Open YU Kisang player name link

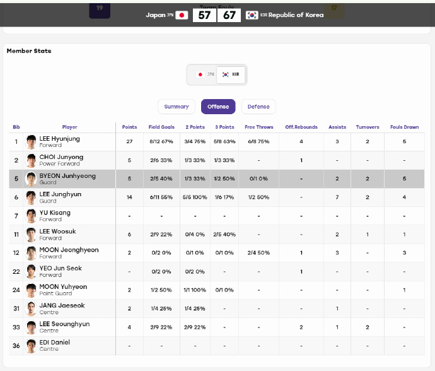tap(55, 213)
